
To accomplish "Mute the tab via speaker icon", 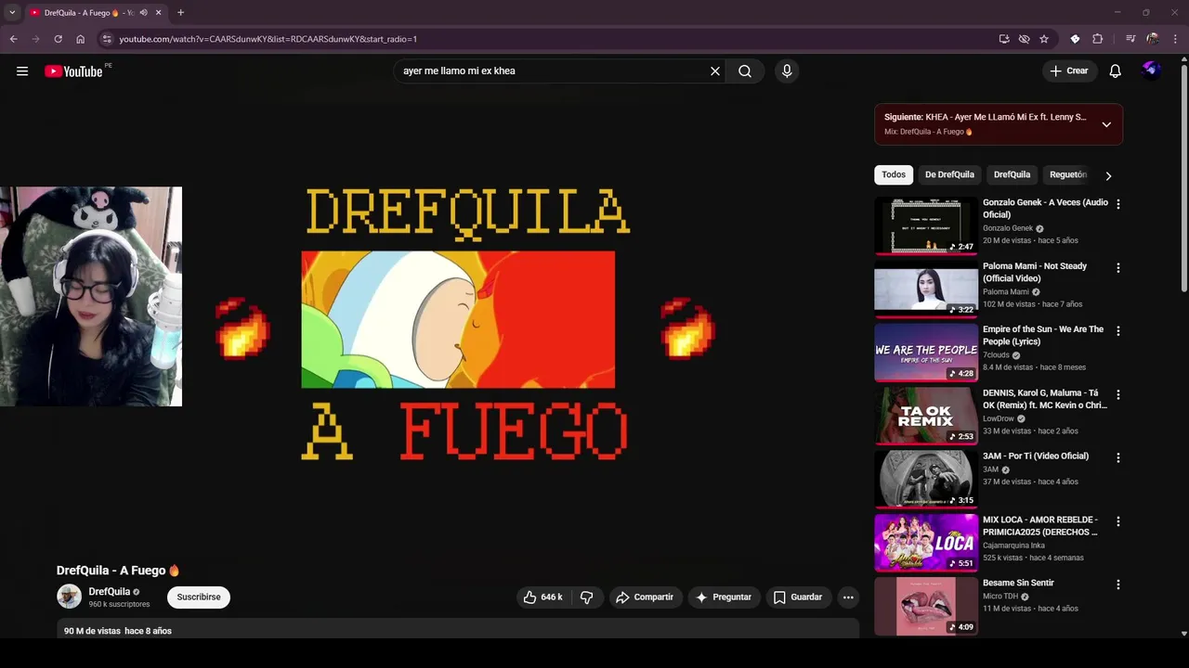I will click(143, 13).
